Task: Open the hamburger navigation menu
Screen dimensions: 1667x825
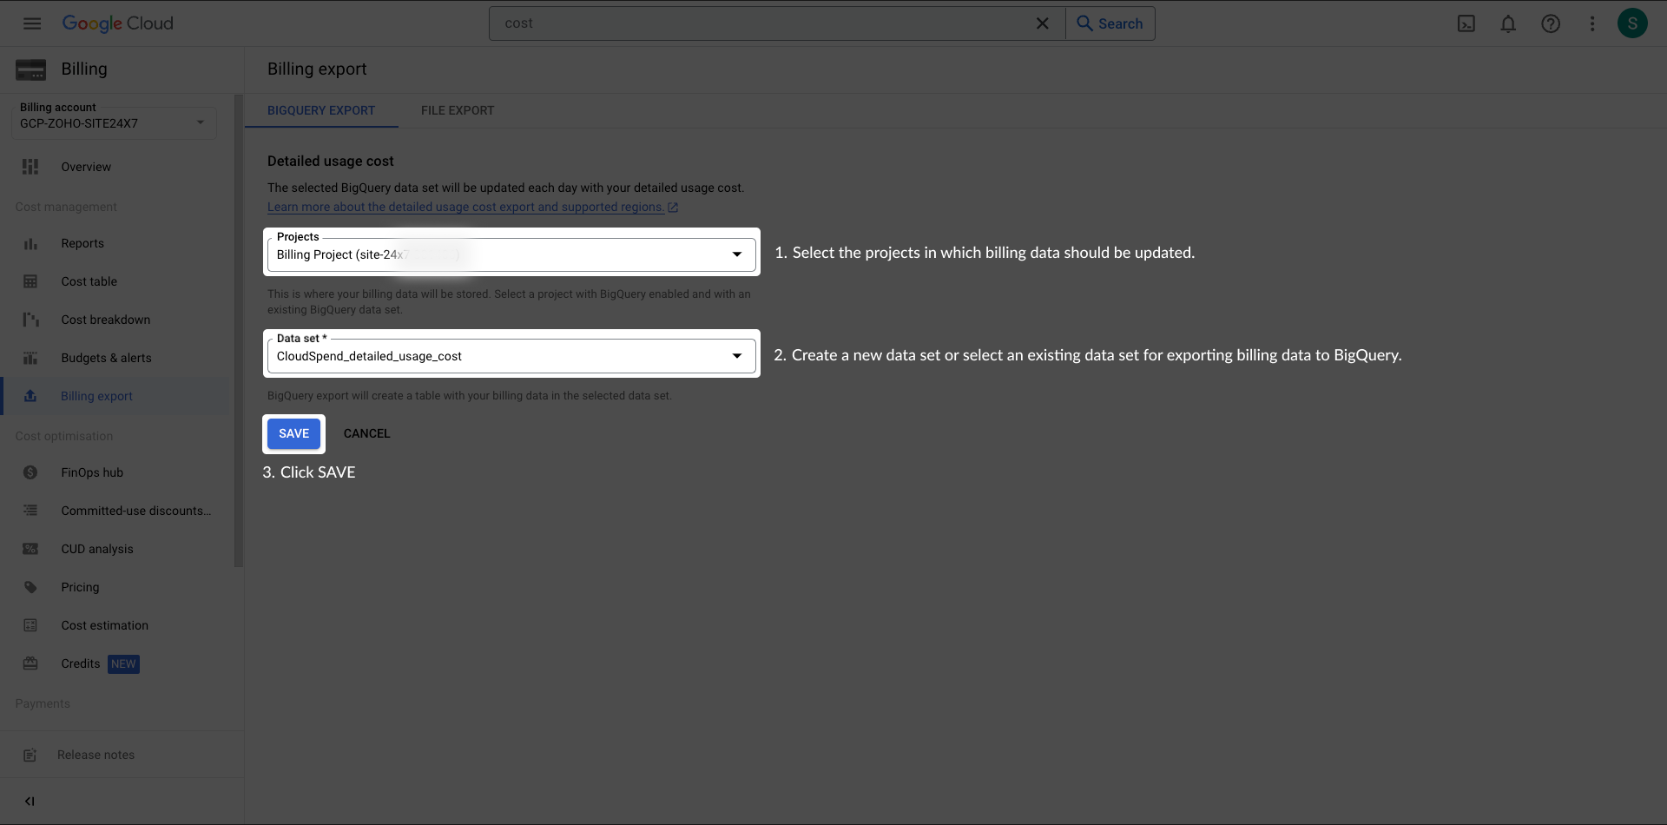Action: [32, 23]
